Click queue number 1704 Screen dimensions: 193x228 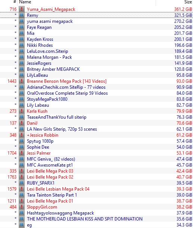pyautogui.click(x=12, y=153)
